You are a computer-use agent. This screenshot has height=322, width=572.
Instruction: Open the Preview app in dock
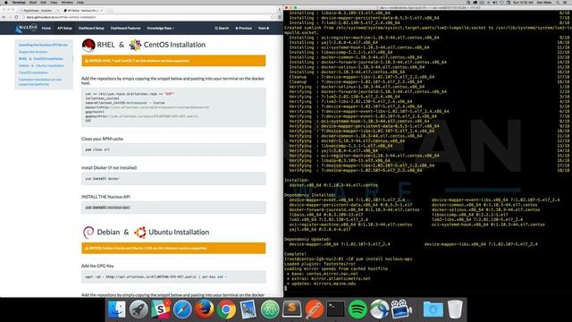click(x=248, y=309)
